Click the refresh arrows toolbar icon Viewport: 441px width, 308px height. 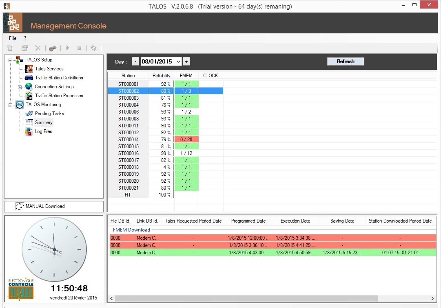tap(93, 48)
